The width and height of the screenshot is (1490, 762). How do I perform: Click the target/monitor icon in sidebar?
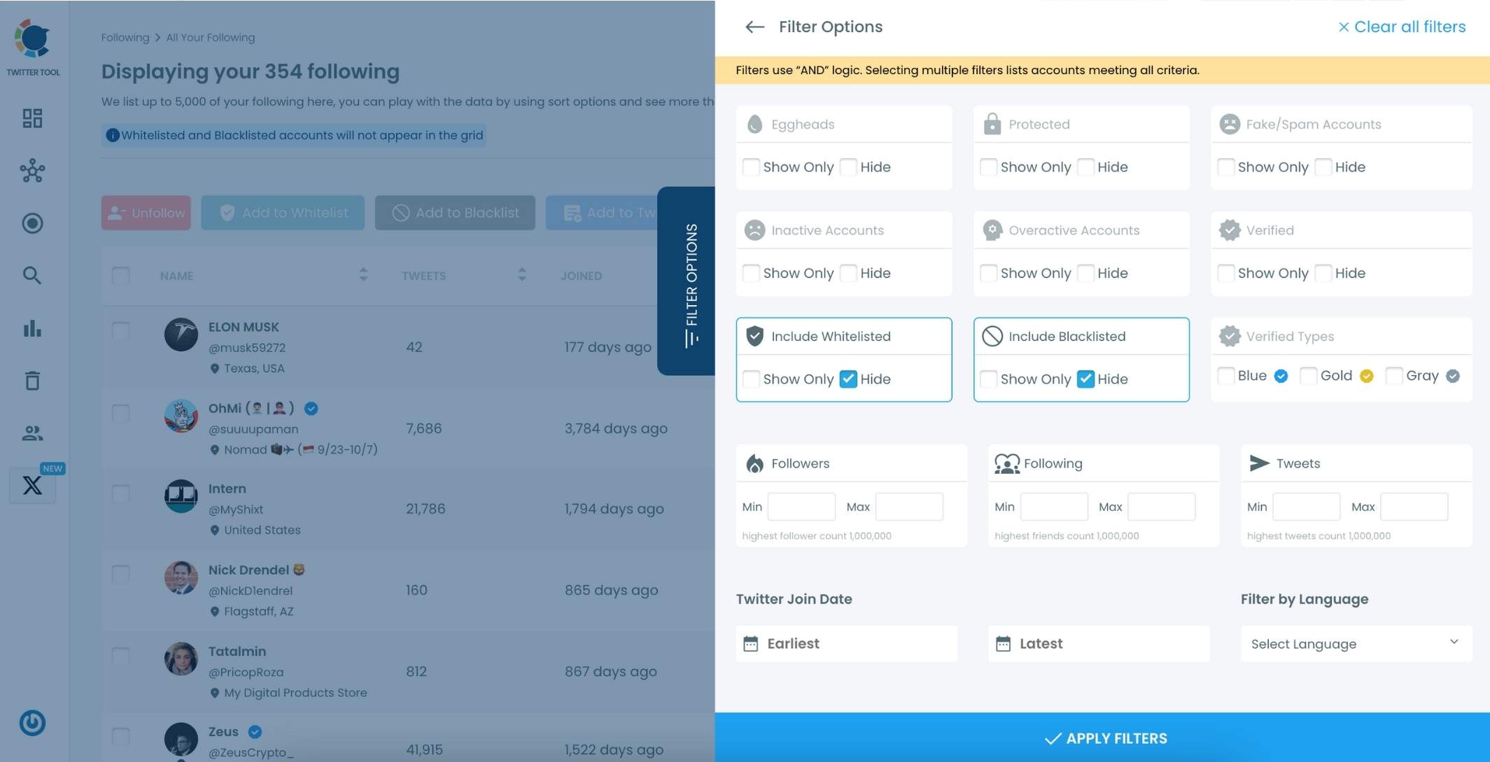click(32, 223)
